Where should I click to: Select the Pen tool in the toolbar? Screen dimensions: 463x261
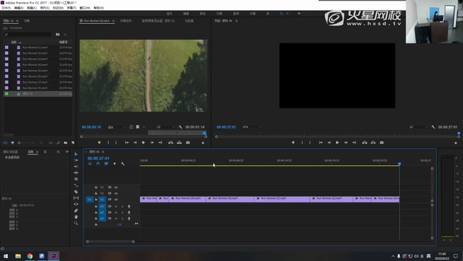click(x=76, y=210)
